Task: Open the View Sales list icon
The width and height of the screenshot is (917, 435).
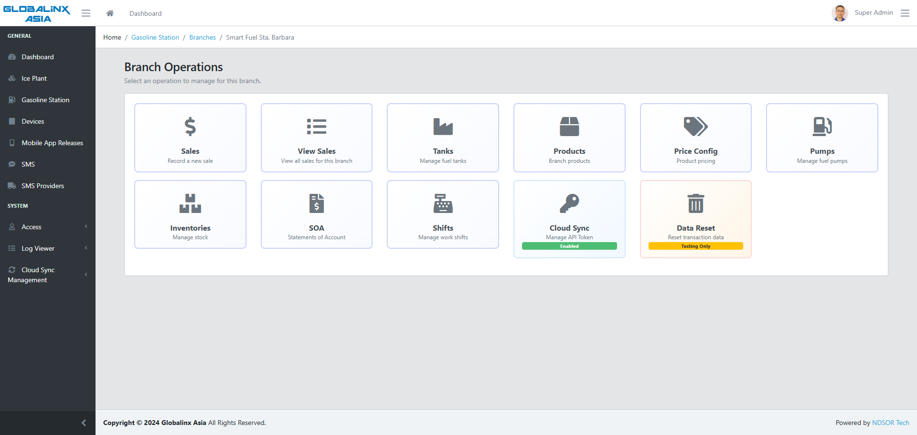Action: tap(317, 127)
